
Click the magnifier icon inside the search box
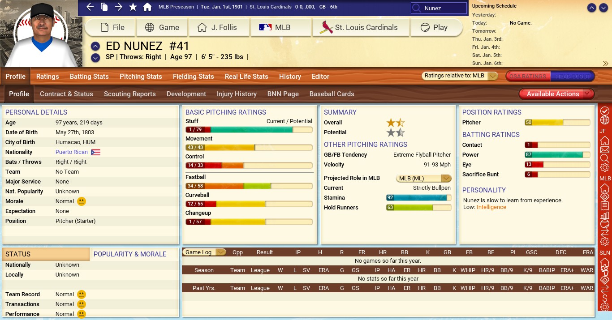coord(417,8)
